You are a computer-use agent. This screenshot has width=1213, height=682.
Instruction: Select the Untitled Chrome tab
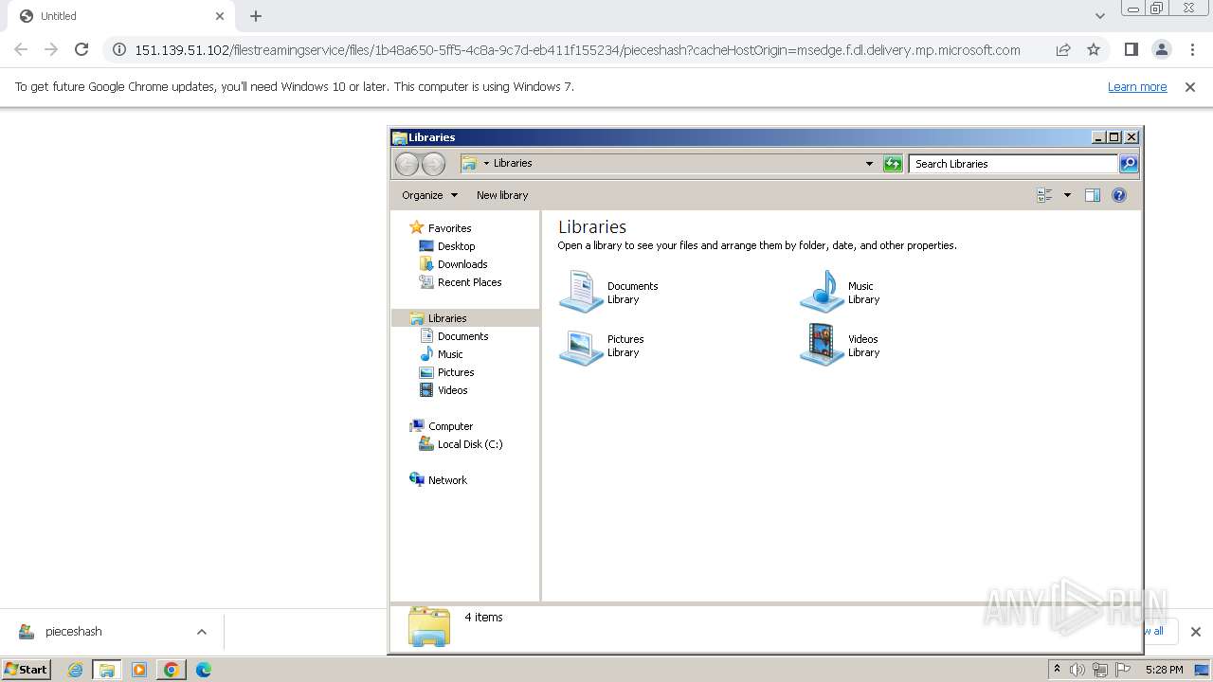click(x=123, y=16)
